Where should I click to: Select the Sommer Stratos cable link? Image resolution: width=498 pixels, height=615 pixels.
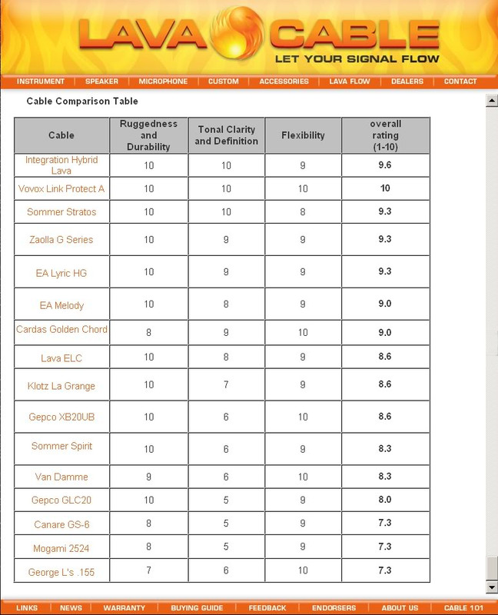(x=61, y=212)
